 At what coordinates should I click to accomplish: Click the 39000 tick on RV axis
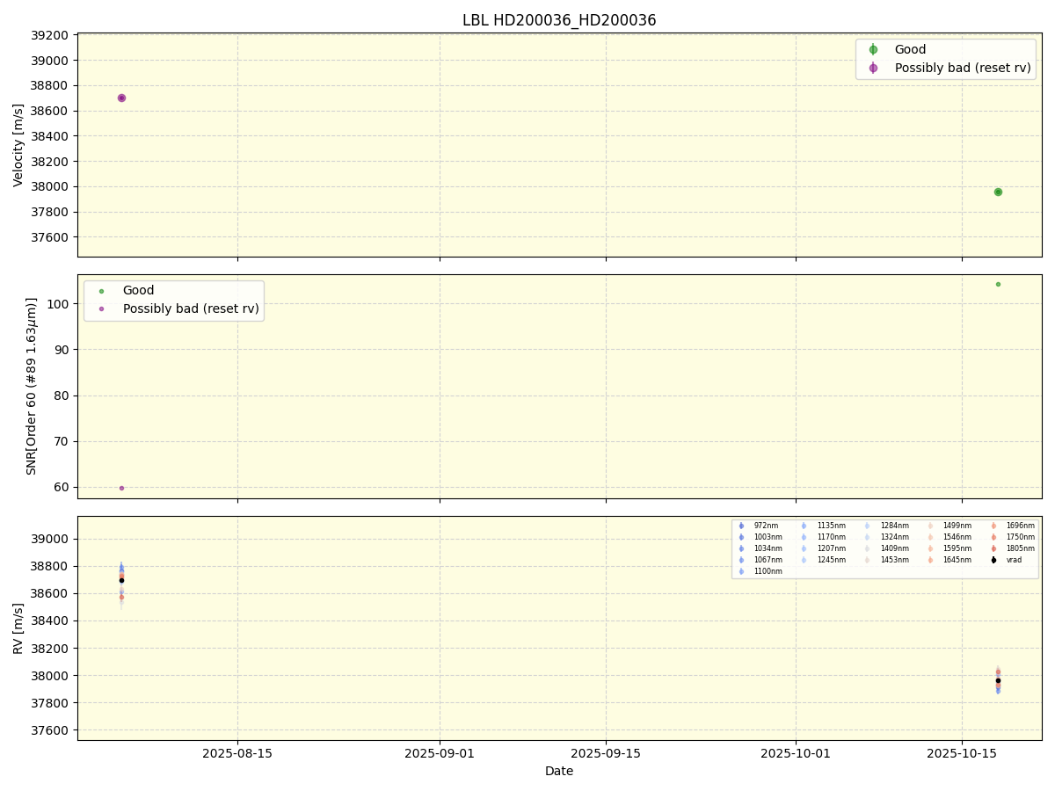pyautogui.click(x=50, y=539)
